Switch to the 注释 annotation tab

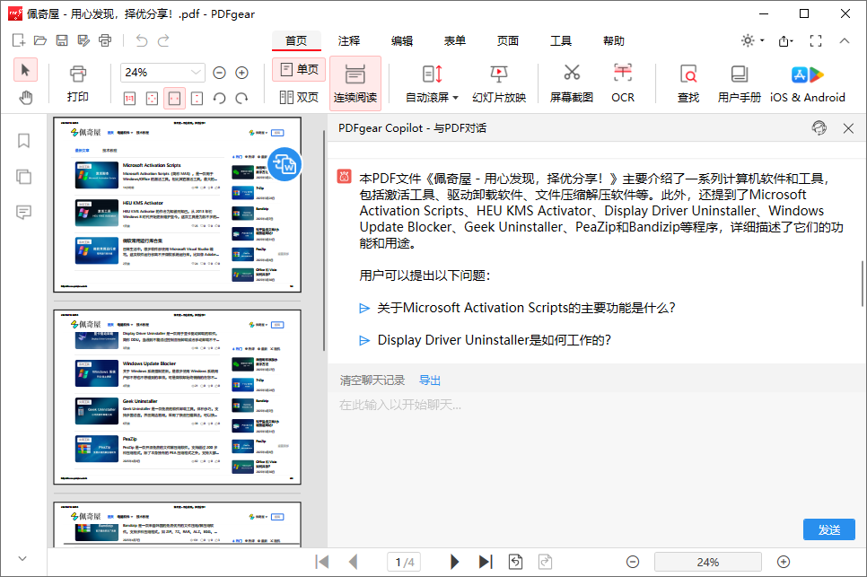point(349,41)
